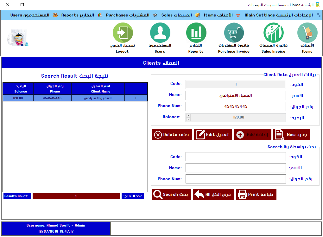Open the Users profile icon
Viewport: 323px width, 237px height.
coord(160,33)
